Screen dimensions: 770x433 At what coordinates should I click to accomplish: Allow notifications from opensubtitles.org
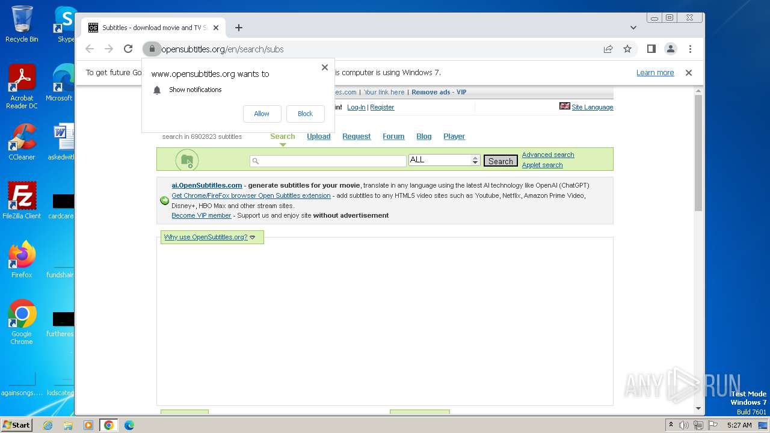[262, 114]
